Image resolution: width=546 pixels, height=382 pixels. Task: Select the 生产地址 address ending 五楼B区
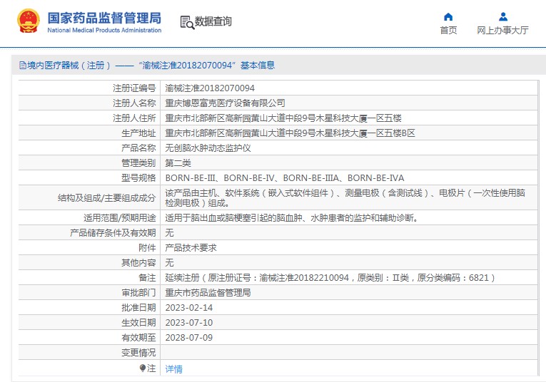(290, 133)
